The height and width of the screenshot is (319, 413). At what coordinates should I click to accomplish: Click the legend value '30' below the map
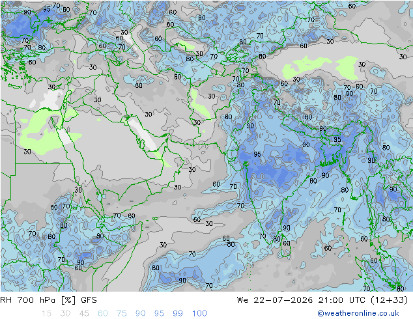[65, 313]
